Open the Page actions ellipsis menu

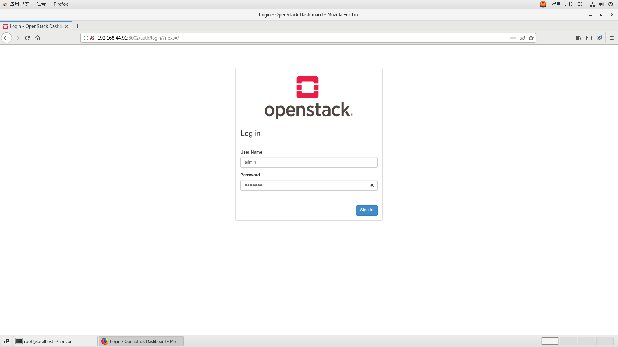[513, 38]
